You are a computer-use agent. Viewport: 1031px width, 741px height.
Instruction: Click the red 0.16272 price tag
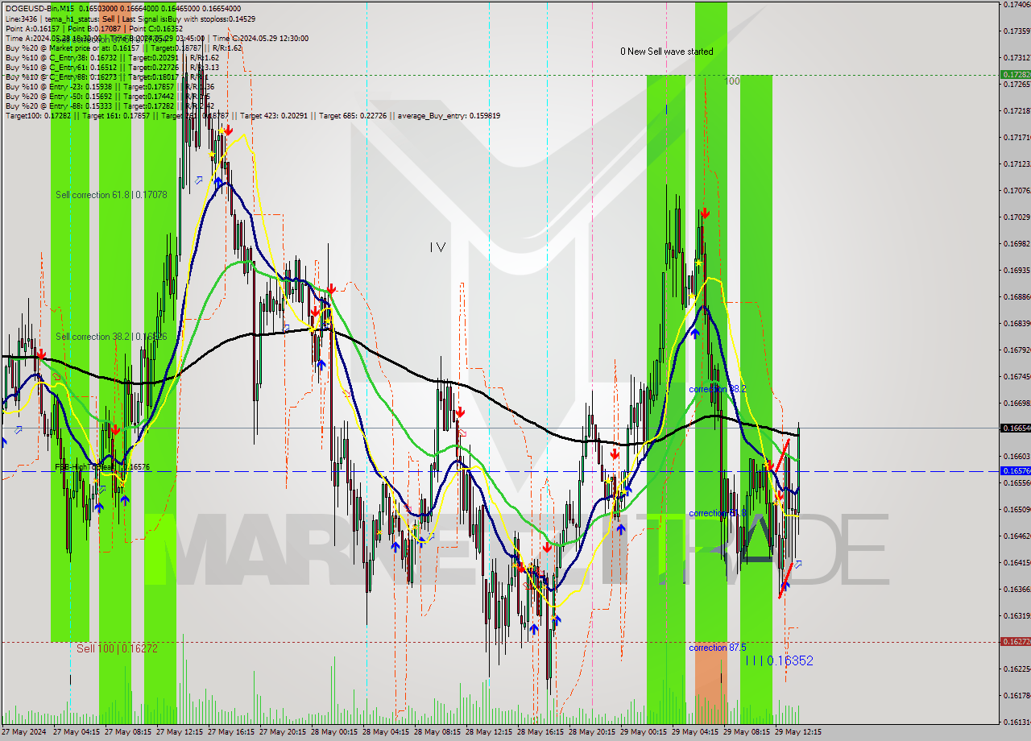pos(1015,641)
